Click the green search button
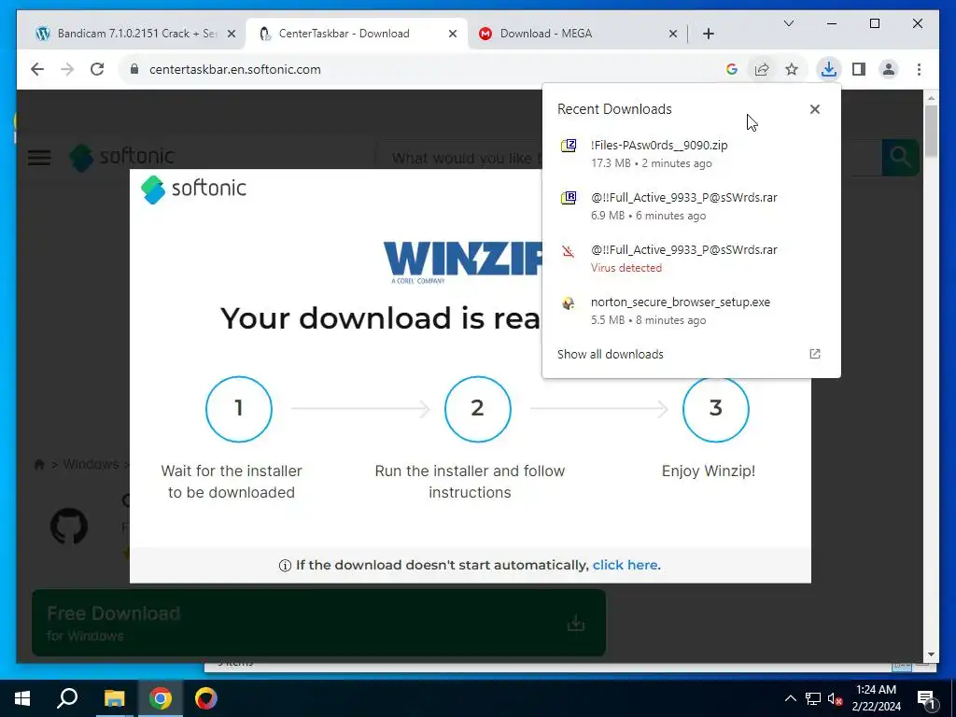Viewport: 956px width, 717px height. click(x=900, y=157)
